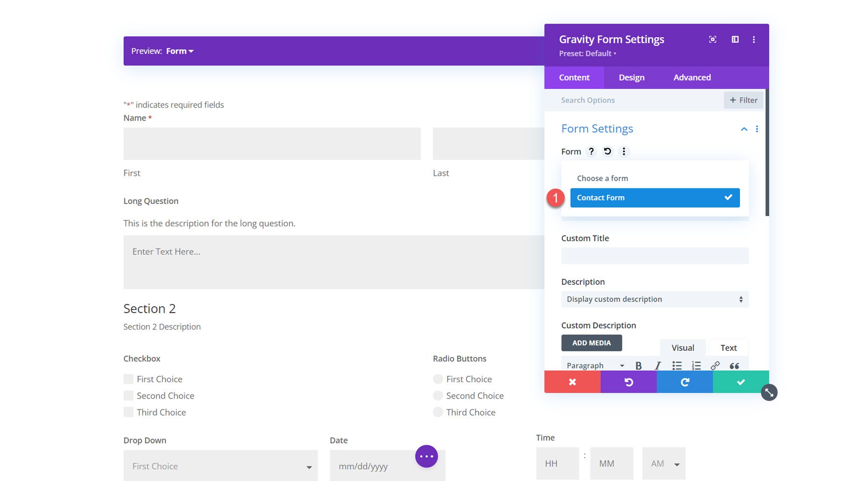Open the Drop Down field showing First Choice
842x481 pixels.
(220, 466)
